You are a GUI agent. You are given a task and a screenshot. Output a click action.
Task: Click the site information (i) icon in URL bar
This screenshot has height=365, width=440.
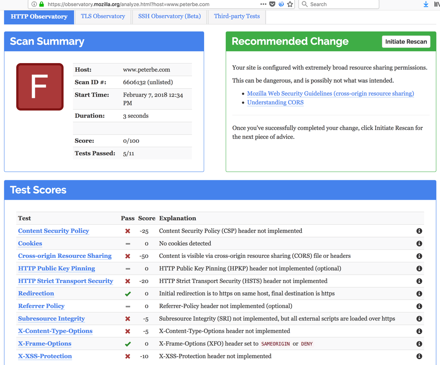[x=34, y=4]
